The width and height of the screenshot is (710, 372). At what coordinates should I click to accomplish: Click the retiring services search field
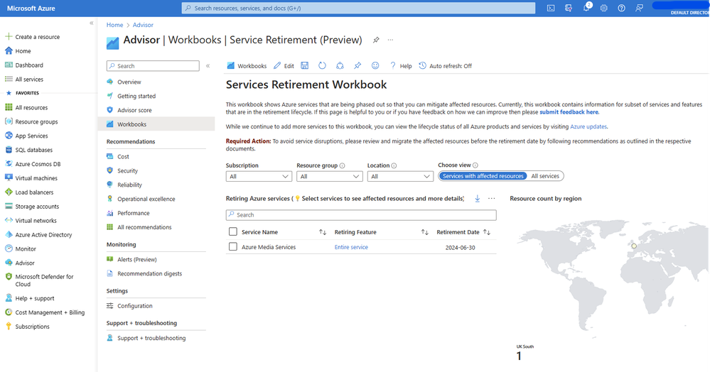tap(361, 215)
